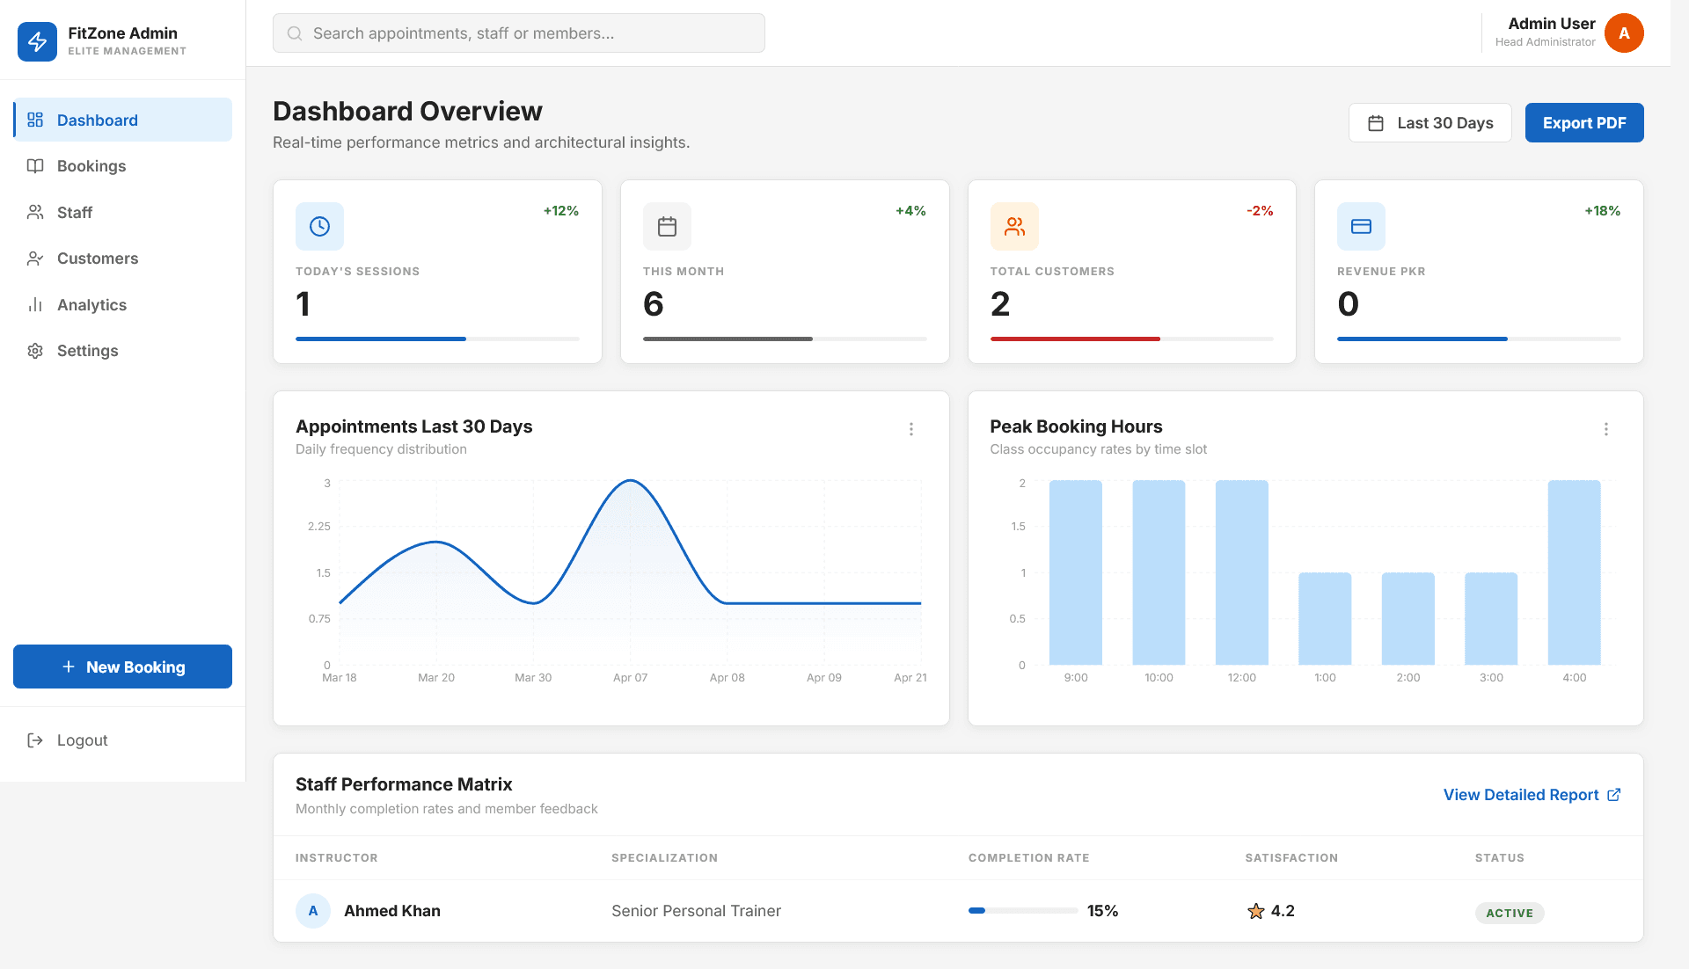1689x969 pixels.
Task: Open Customers from the sidebar icon
Action: [x=35, y=259]
